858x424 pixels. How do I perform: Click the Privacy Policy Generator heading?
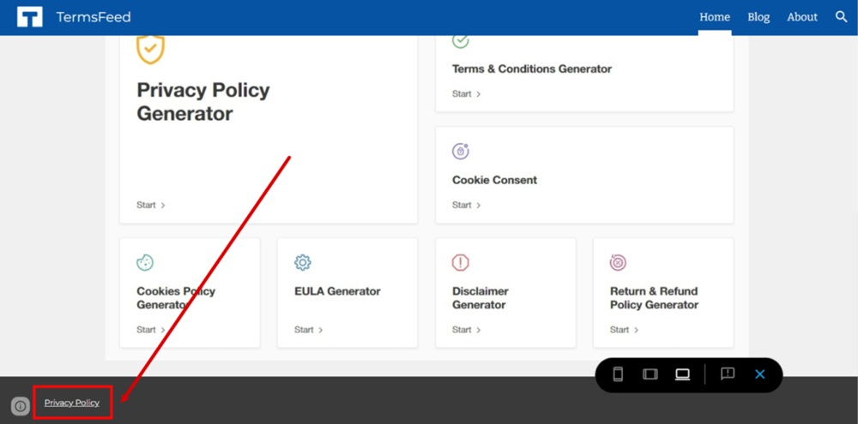(x=203, y=102)
